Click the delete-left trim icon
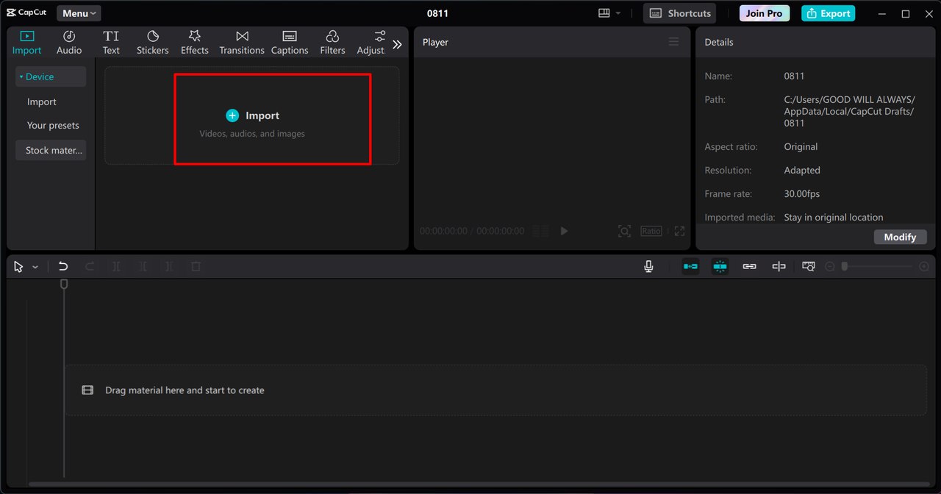Viewport: 941px width, 494px height. tap(143, 267)
